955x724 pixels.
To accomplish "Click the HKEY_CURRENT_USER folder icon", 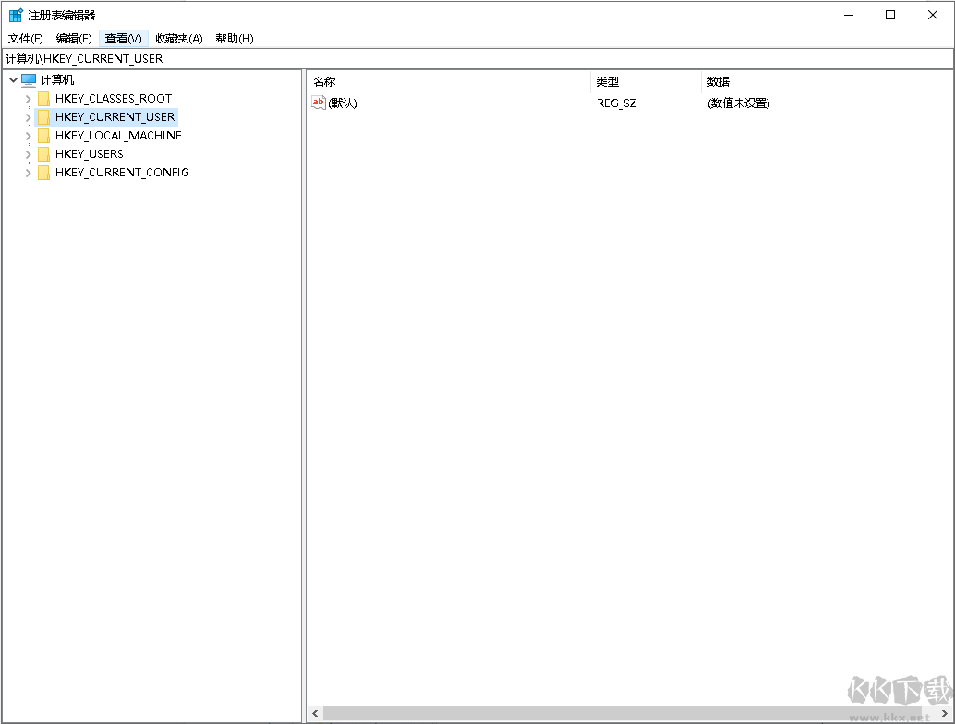I will pos(43,116).
